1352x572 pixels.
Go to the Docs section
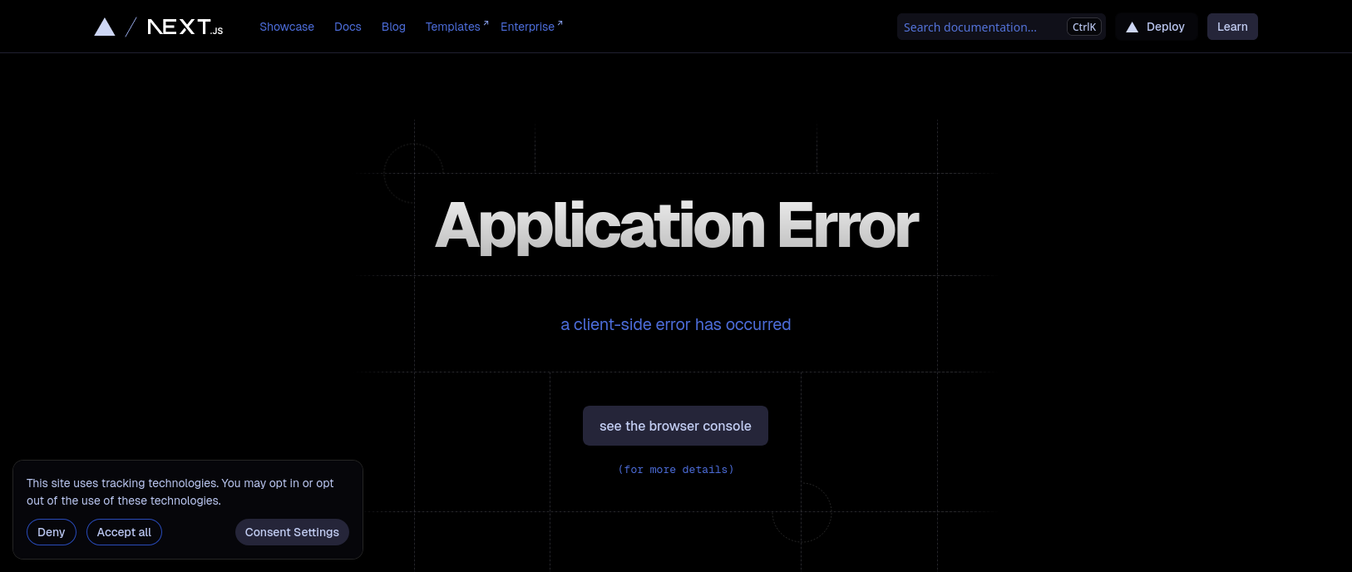click(x=348, y=27)
